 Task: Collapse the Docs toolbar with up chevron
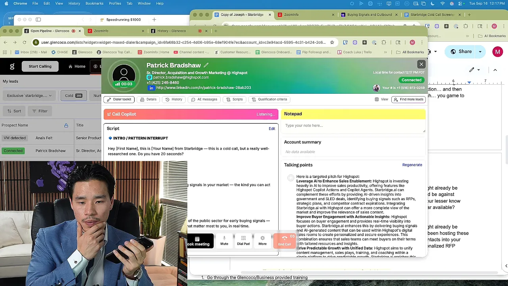pyautogui.click(x=495, y=70)
